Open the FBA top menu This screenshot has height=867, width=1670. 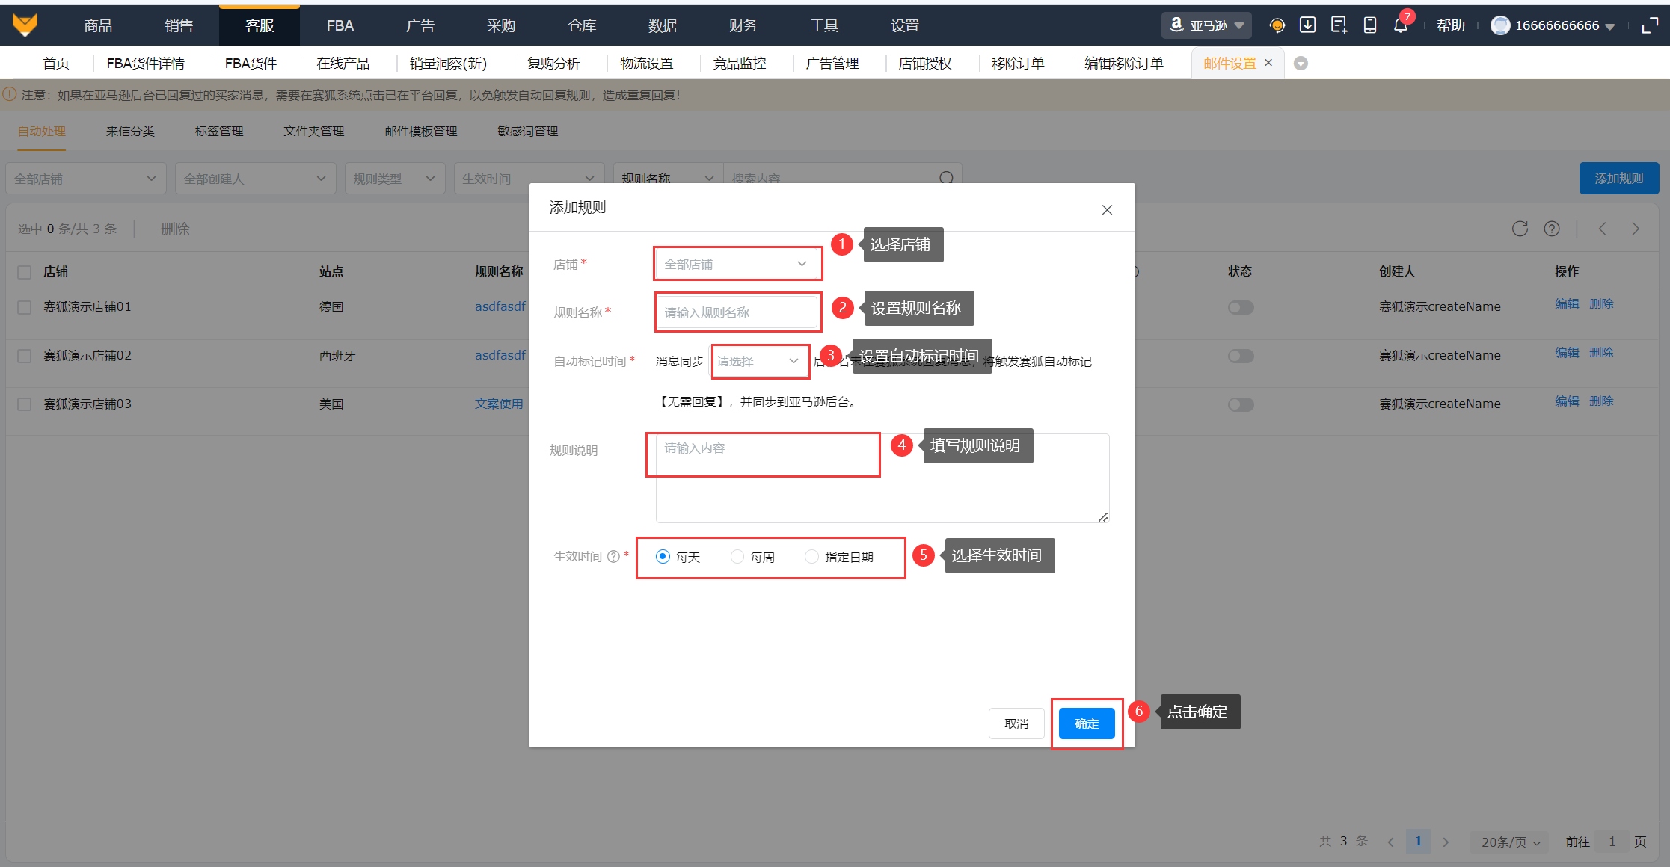[x=340, y=25]
